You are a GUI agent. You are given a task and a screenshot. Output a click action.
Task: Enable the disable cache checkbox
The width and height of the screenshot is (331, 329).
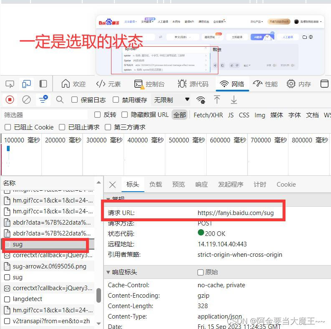coord(116,100)
